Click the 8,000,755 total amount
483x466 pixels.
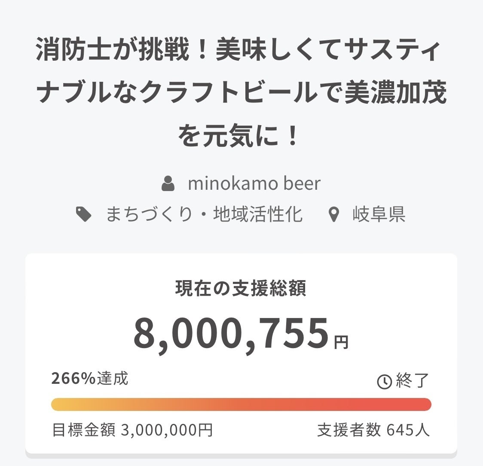[x=231, y=334]
